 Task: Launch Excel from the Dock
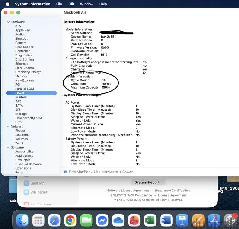150,220
